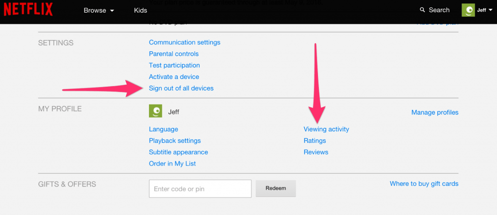Click the Redeem button

click(276, 188)
